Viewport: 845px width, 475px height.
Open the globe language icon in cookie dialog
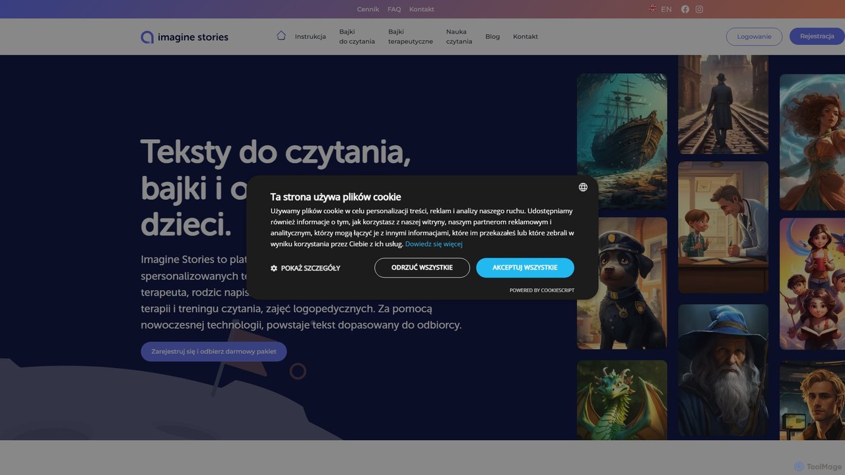pos(583,187)
